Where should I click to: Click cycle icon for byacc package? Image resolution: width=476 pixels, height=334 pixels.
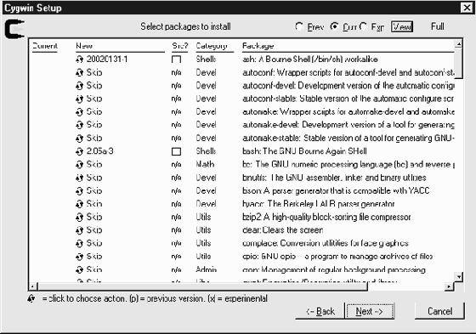(x=79, y=204)
